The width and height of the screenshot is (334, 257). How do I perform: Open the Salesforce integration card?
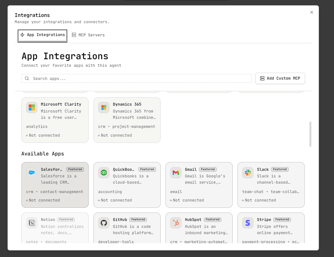click(55, 185)
